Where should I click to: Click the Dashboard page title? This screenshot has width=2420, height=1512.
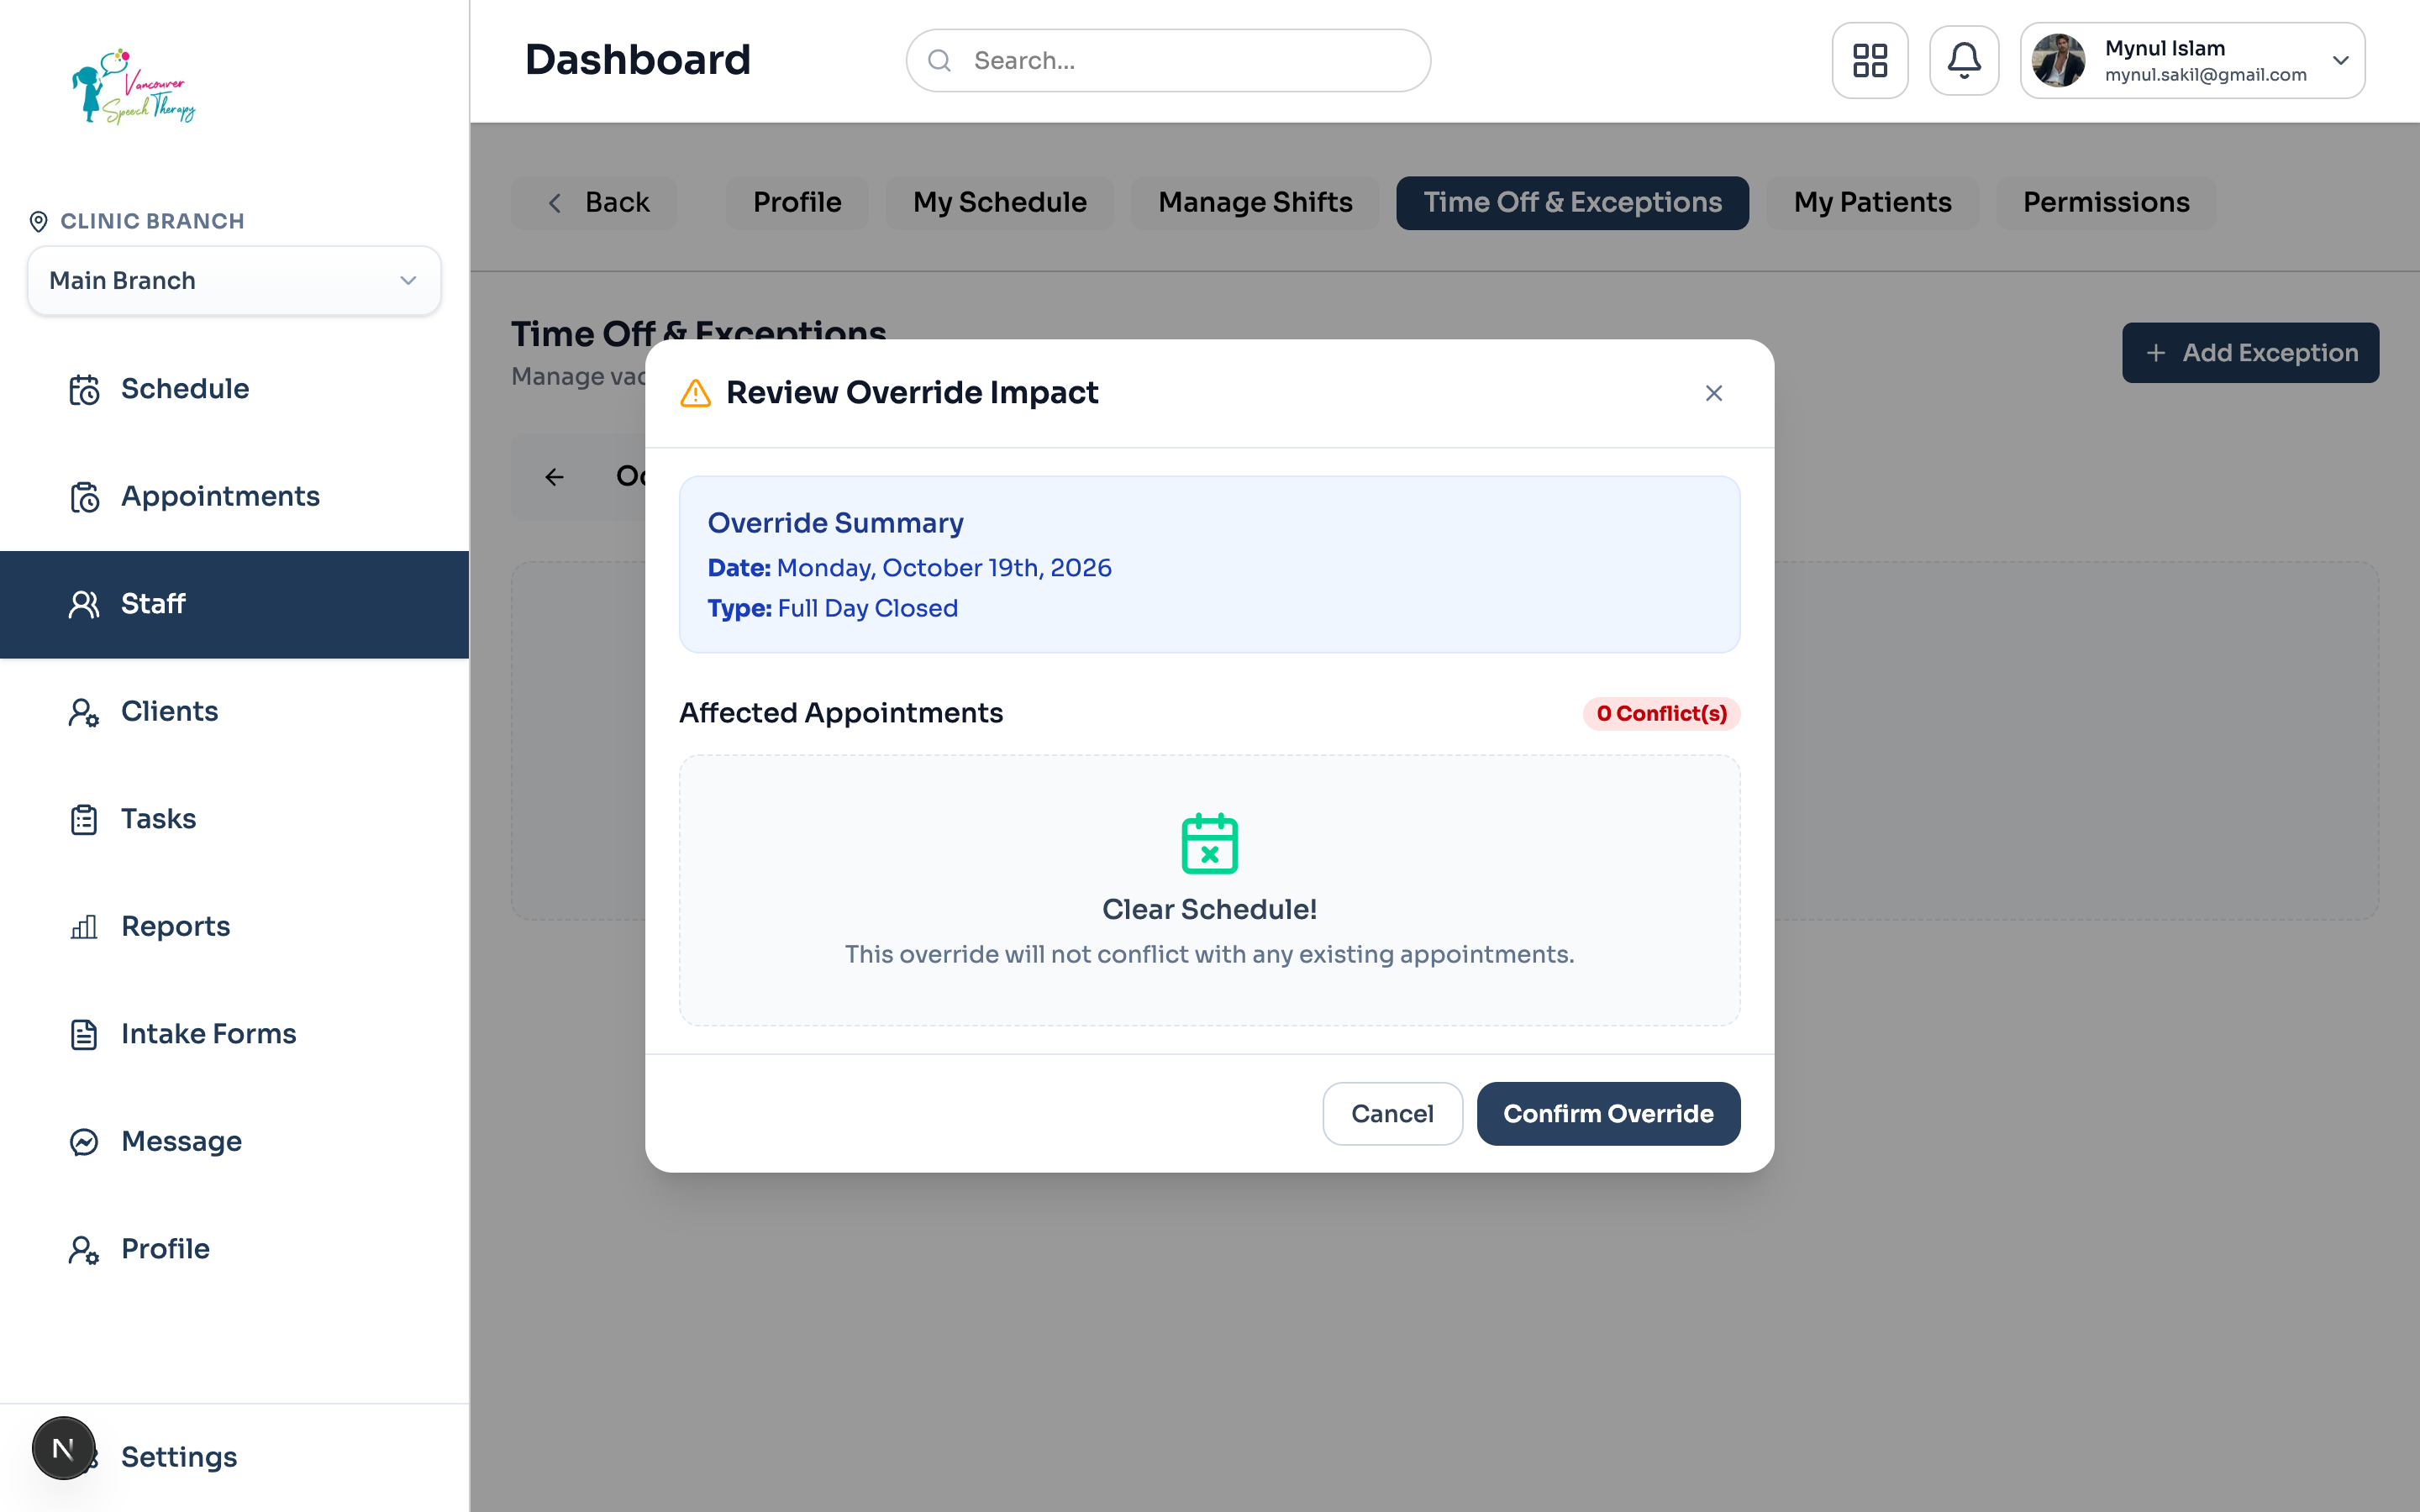click(x=637, y=60)
